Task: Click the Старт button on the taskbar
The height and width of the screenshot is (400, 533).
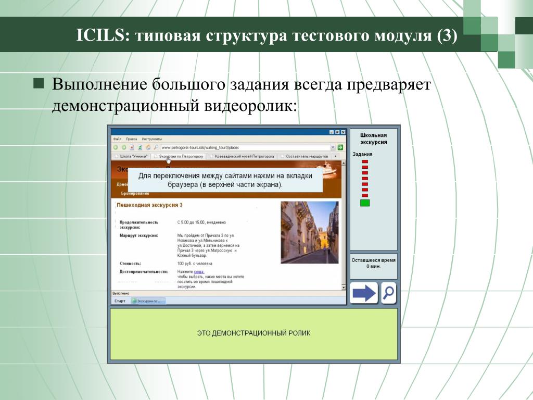Action: tap(120, 301)
